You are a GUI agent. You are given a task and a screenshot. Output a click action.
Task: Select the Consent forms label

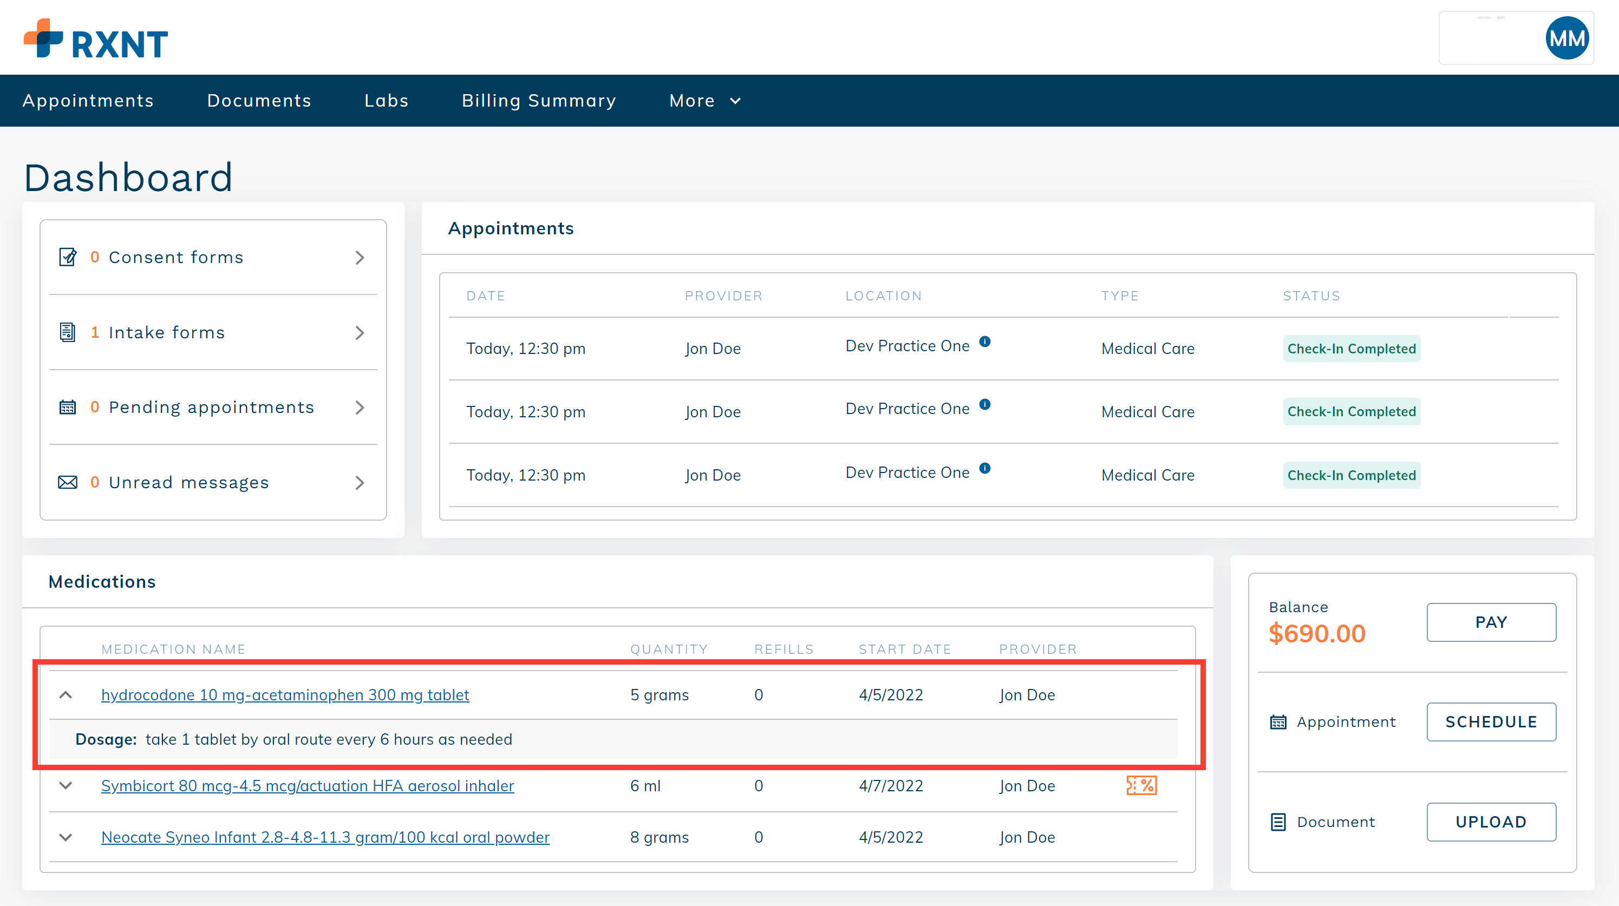176,258
